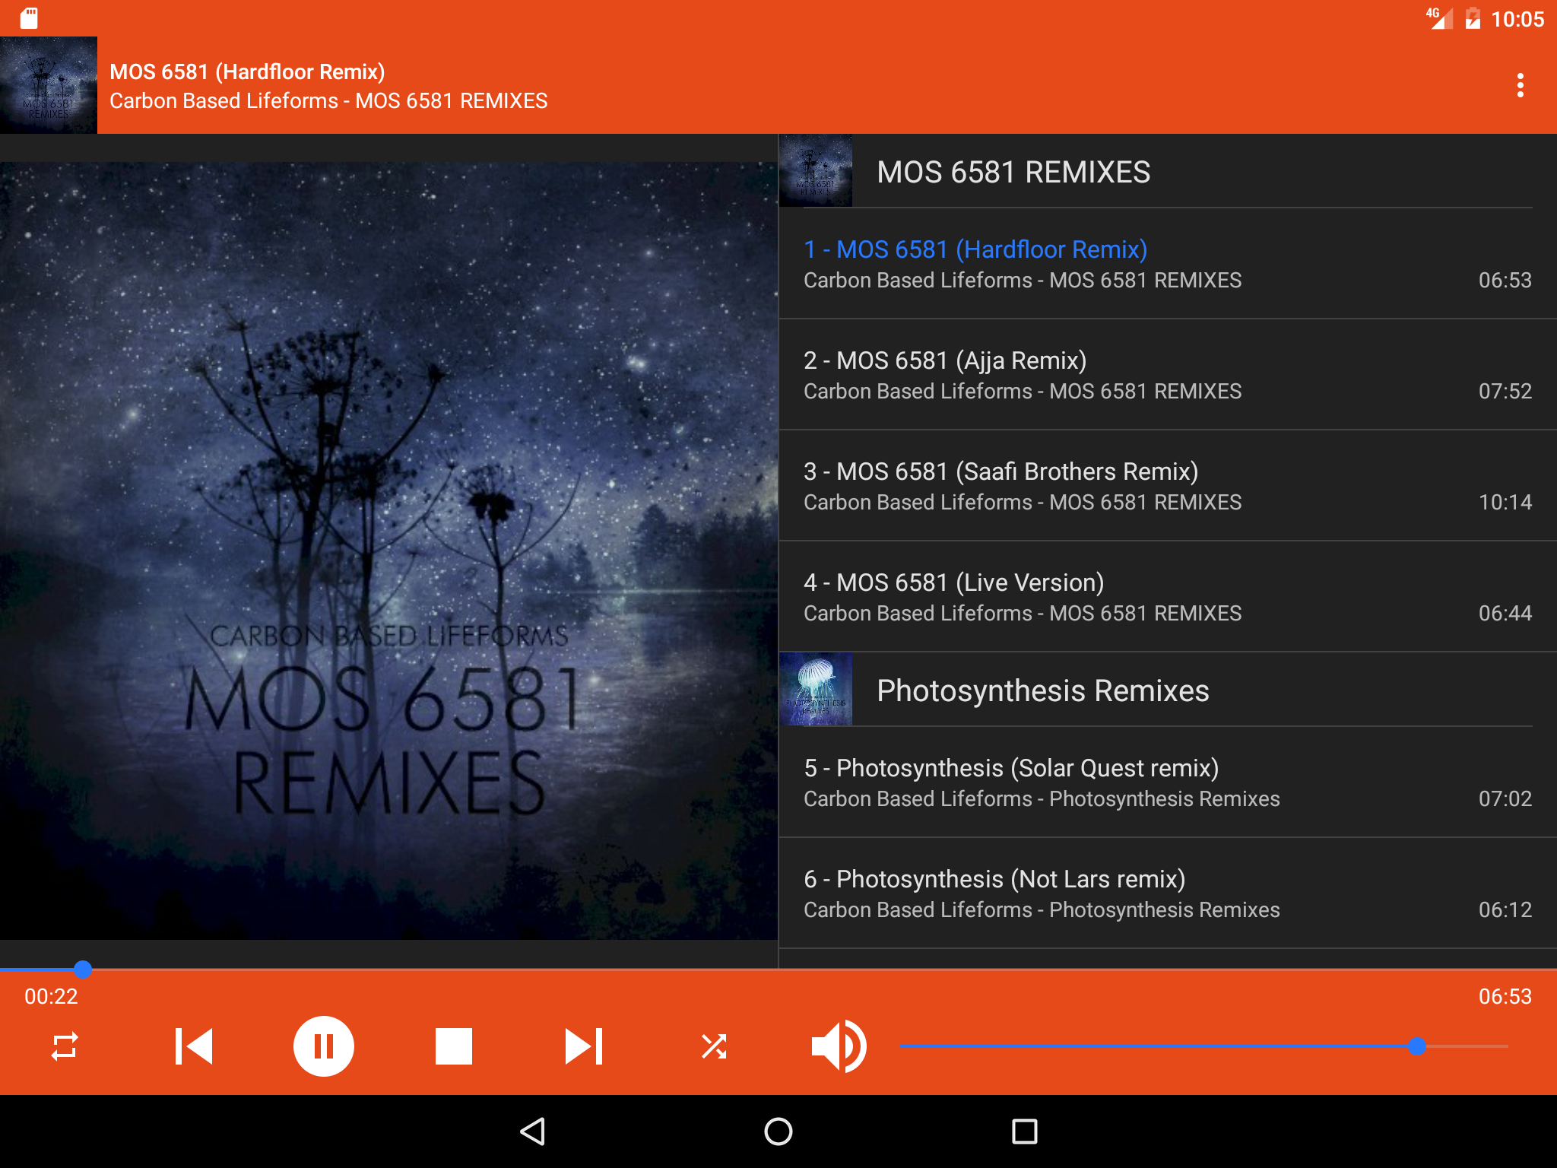Click the song progress seek bar
The width and height of the screenshot is (1557, 1168).
[778, 970]
